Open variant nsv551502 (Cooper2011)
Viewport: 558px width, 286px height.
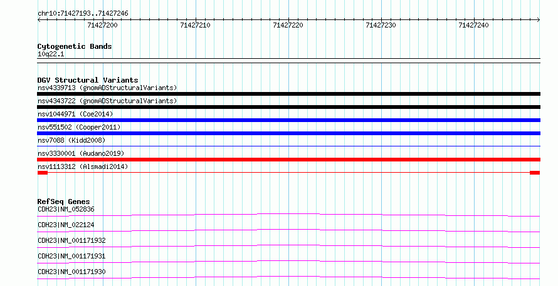[79, 127]
